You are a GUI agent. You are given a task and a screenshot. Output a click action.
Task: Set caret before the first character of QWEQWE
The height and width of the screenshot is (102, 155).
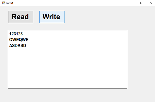point(9,40)
